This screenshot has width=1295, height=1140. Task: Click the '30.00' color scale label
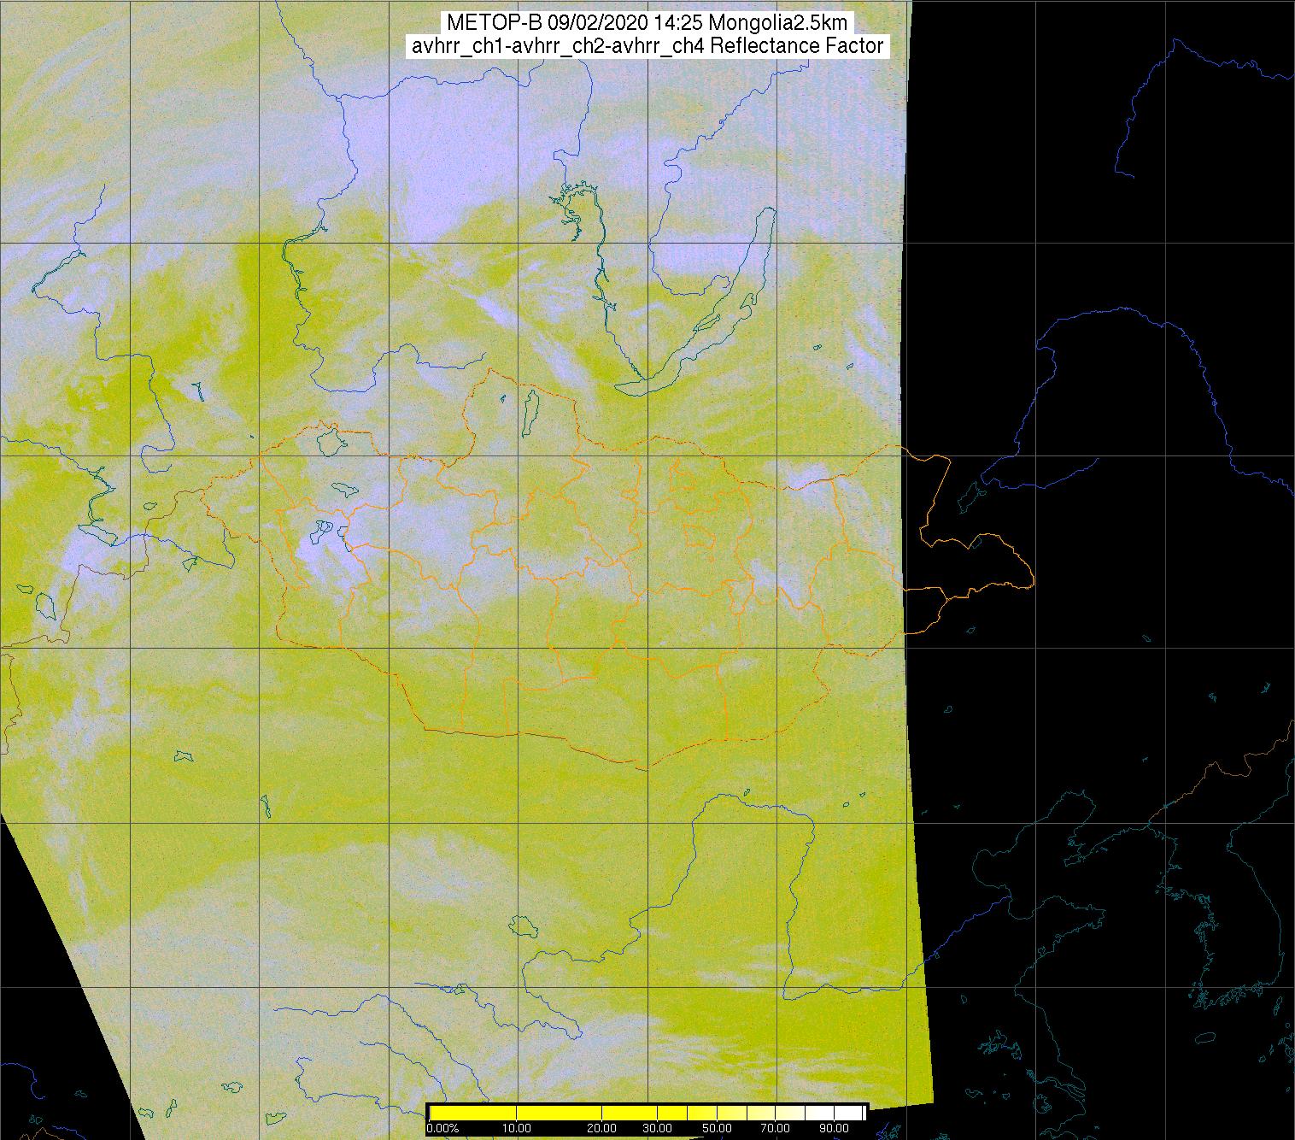click(659, 1129)
